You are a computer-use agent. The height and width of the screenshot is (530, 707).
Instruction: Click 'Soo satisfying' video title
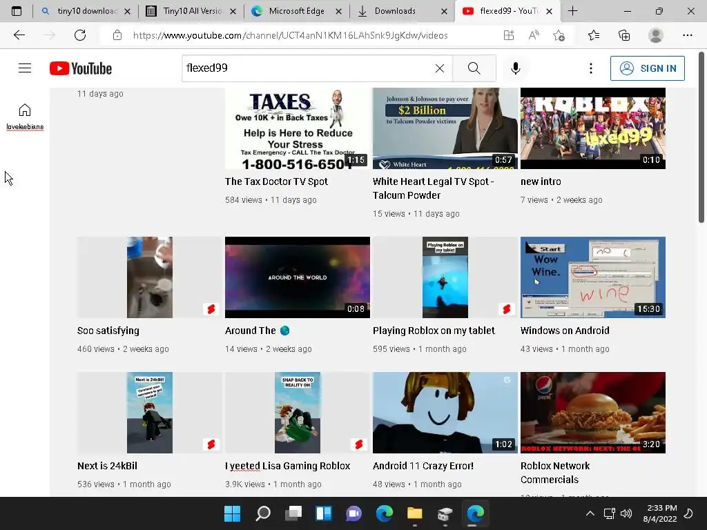pos(108,331)
